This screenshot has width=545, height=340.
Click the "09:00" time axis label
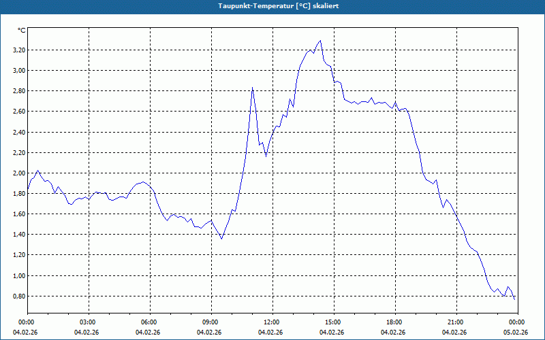pos(209,322)
